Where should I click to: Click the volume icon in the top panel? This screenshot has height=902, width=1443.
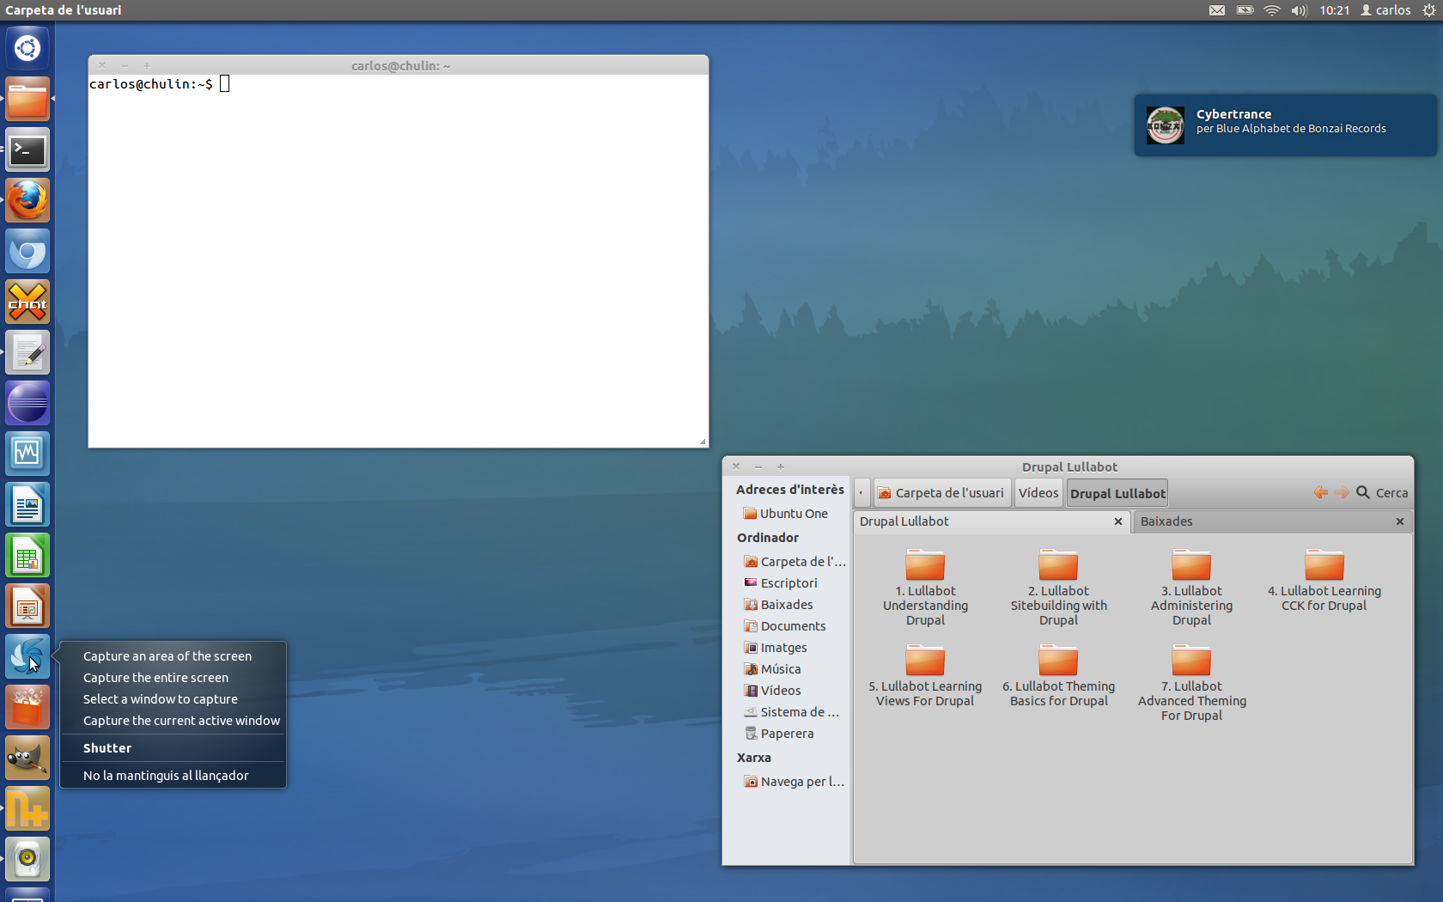coord(1298,9)
